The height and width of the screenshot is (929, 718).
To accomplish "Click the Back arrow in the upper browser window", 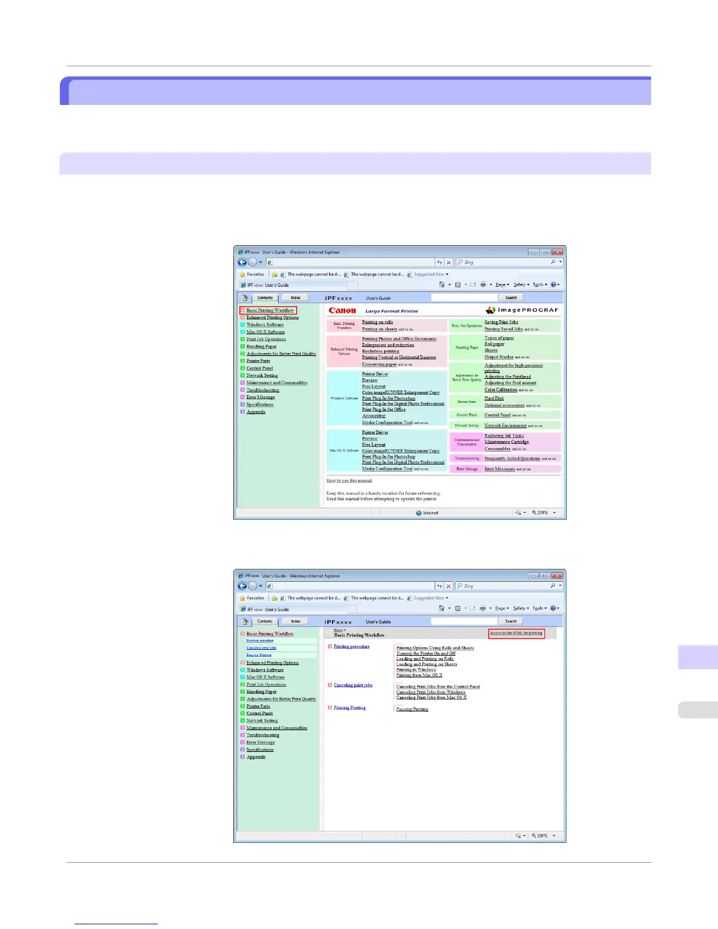I will 242,262.
